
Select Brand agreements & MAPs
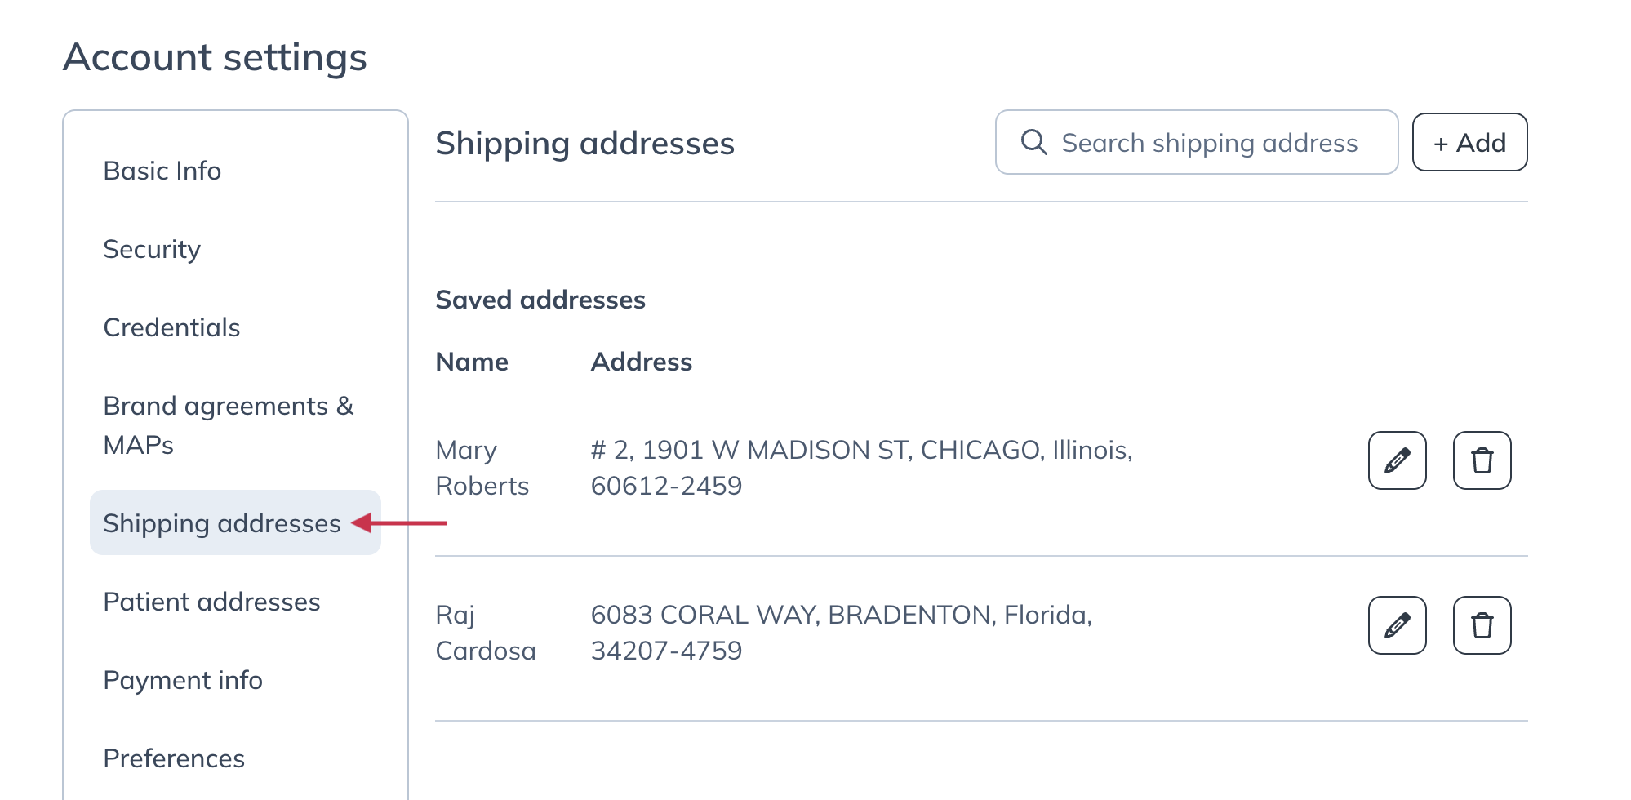click(229, 425)
